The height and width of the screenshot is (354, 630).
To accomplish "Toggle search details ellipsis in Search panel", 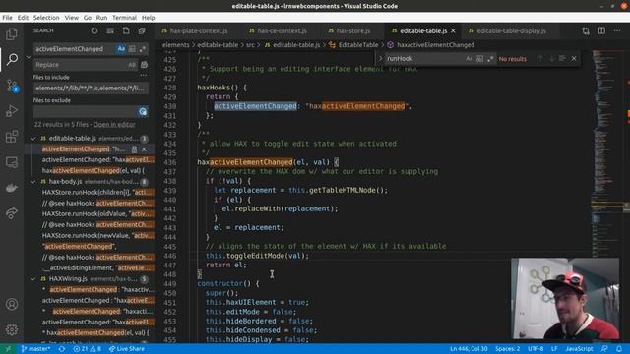I will click(144, 76).
